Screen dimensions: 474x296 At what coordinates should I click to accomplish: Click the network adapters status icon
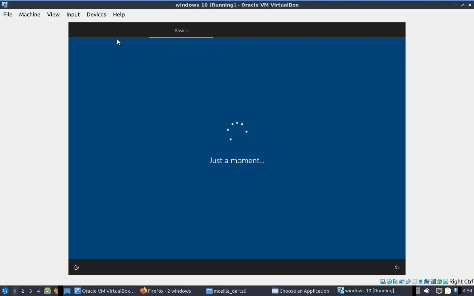402,282
